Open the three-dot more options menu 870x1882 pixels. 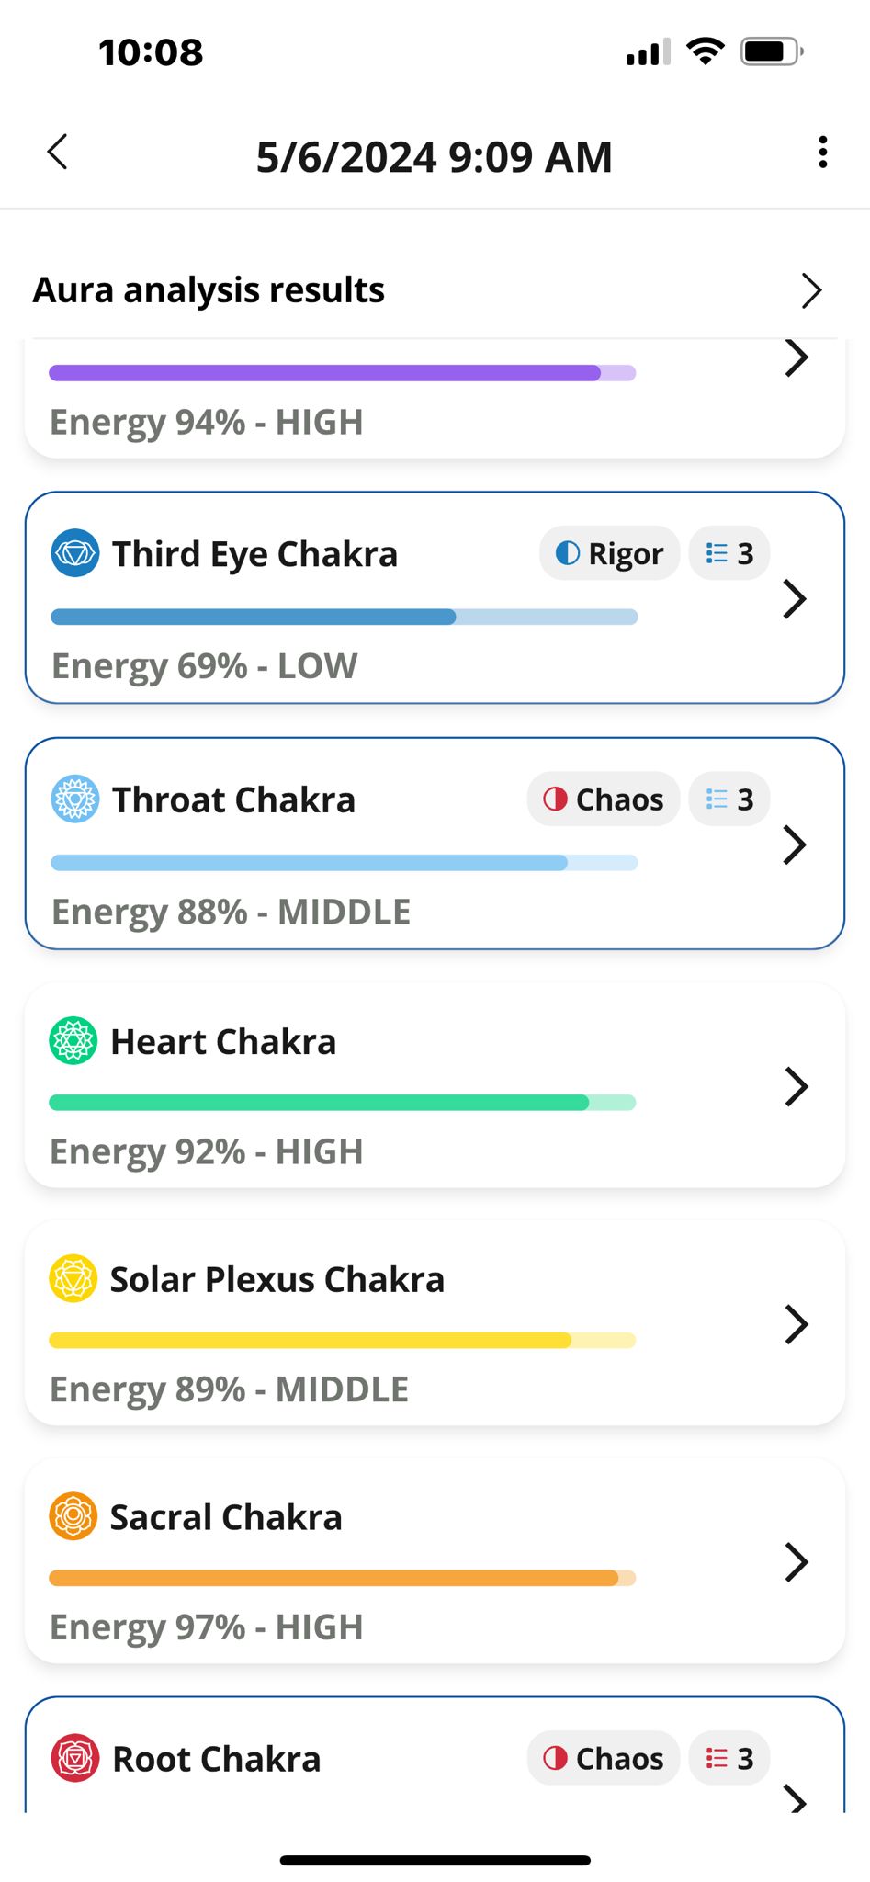pyautogui.click(x=822, y=153)
